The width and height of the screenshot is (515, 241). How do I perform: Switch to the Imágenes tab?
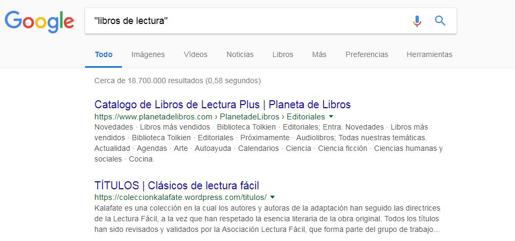(x=148, y=54)
